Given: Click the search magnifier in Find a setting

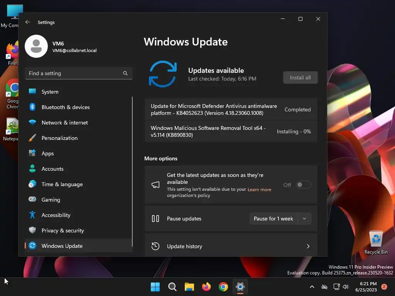Looking at the screenshot, I should [125, 73].
